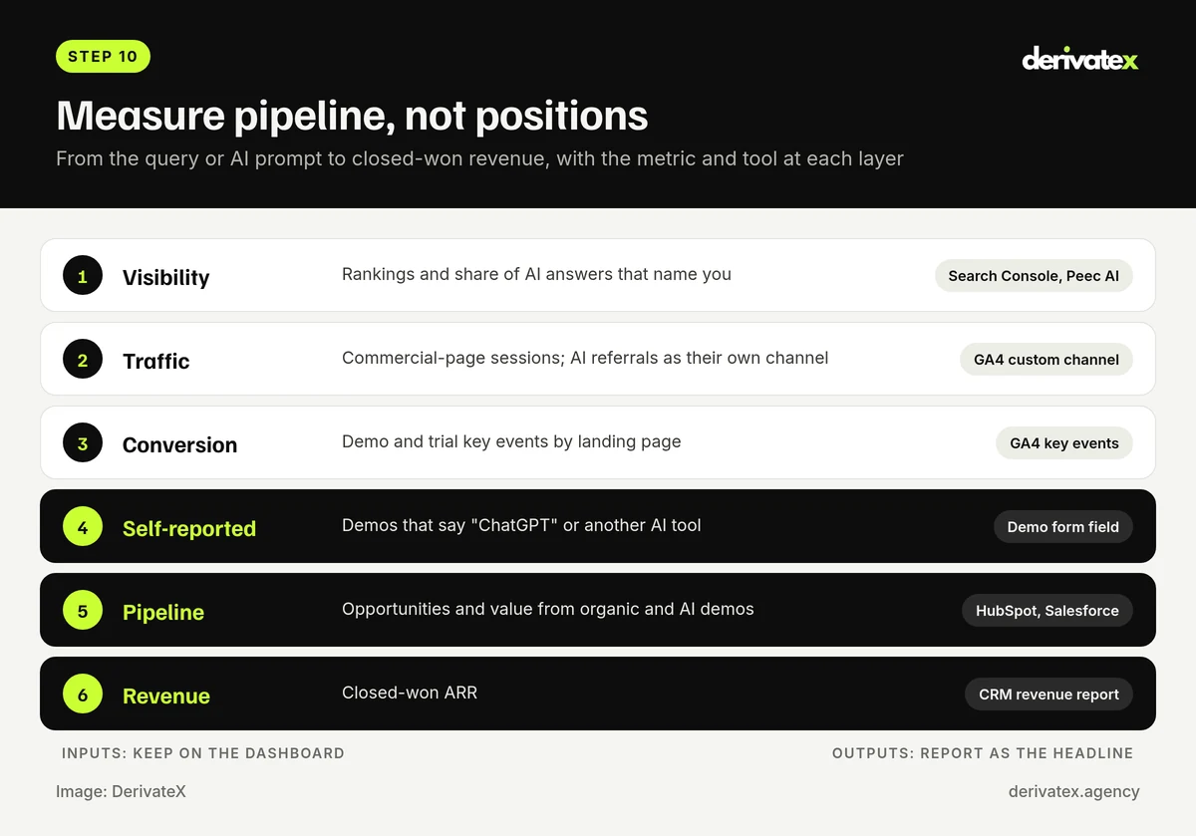Screen dimensions: 1196x836
Task: Click the HubSpot, Salesforce tag
Action: coord(1047,611)
